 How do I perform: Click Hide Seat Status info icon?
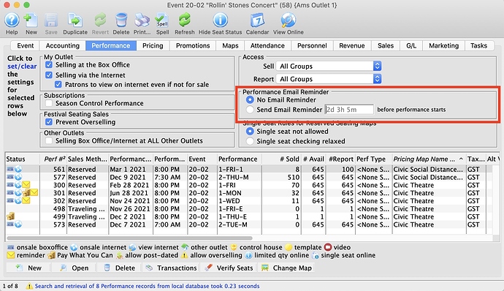[x=220, y=20]
